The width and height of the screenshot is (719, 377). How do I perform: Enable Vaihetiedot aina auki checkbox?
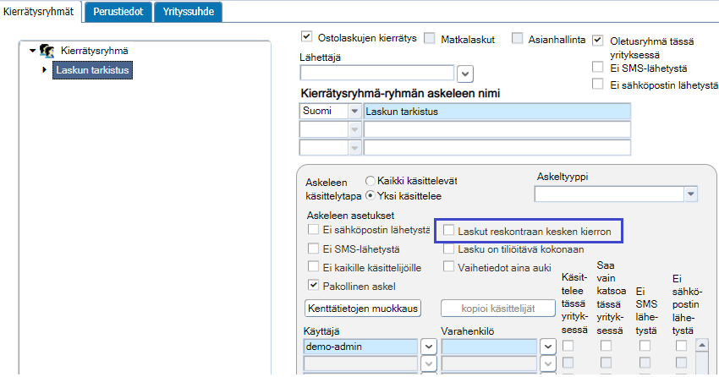tap(448, 266)
